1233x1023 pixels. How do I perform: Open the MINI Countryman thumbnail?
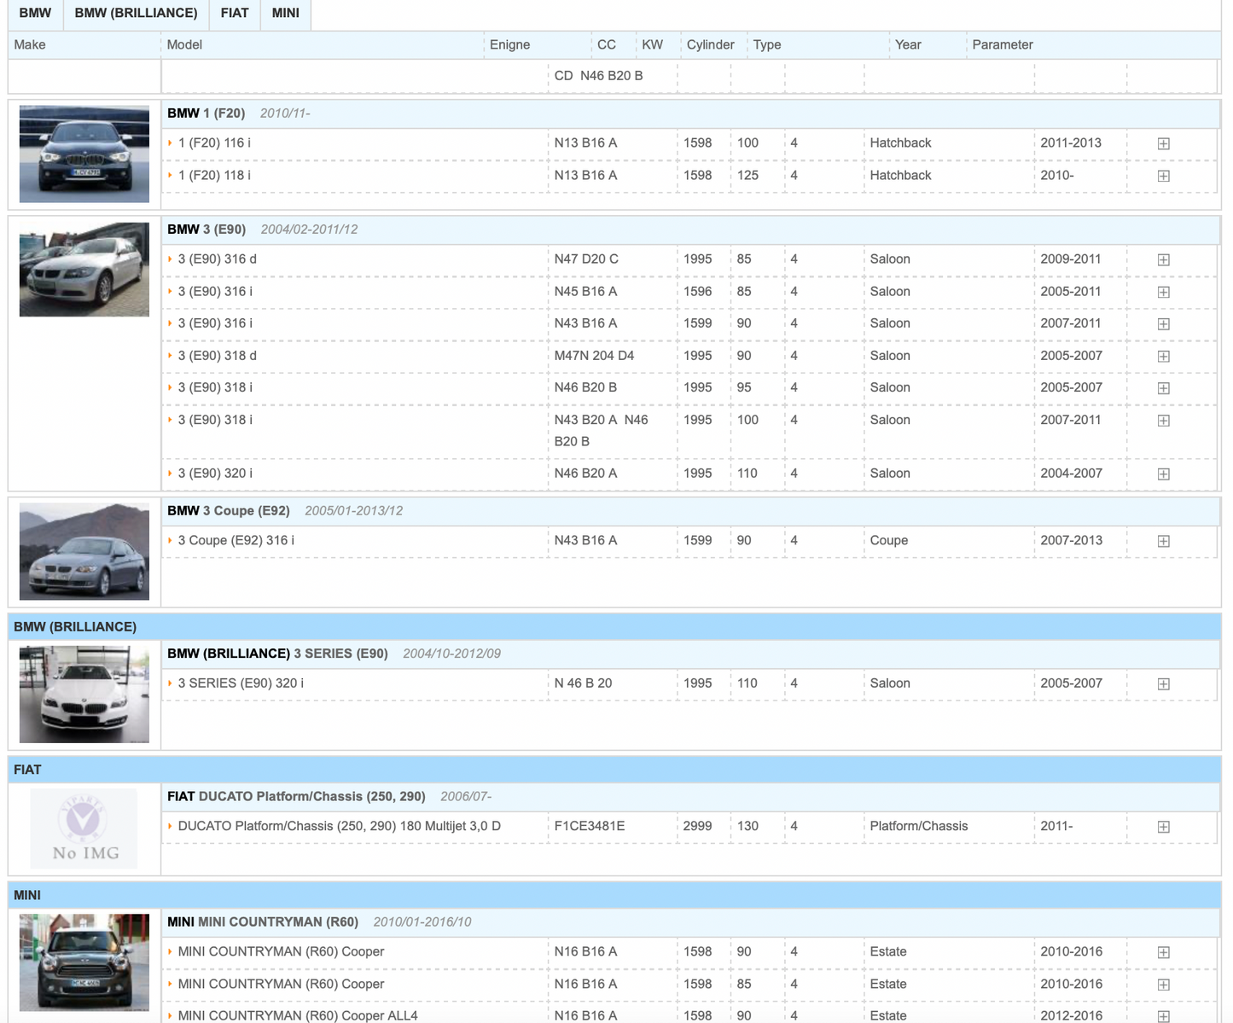[84, 962]
